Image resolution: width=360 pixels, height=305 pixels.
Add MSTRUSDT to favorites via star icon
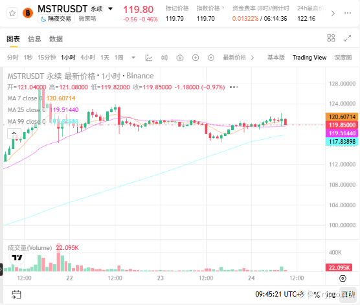point(12,13)
